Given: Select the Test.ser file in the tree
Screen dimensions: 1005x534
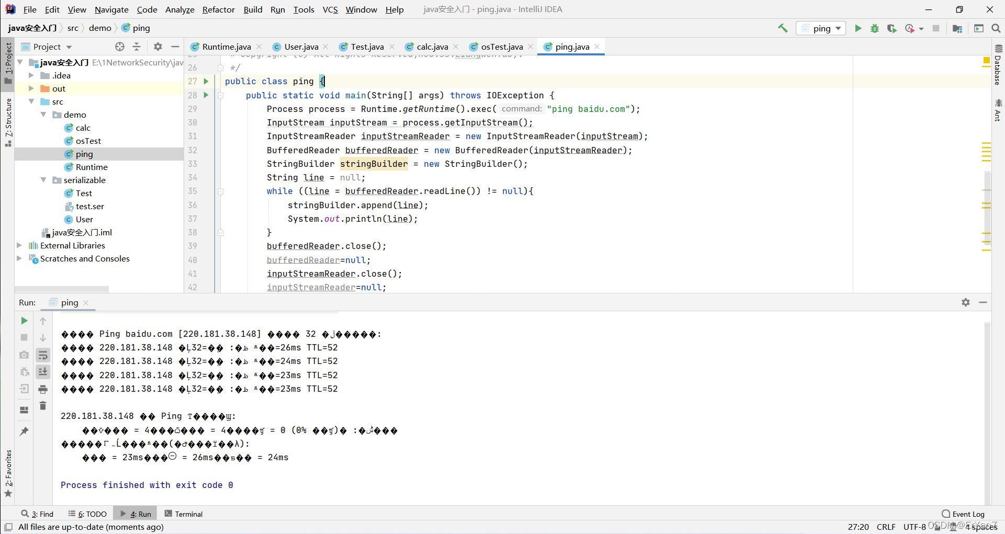Looking at the screenshot, I should point(89,206).
